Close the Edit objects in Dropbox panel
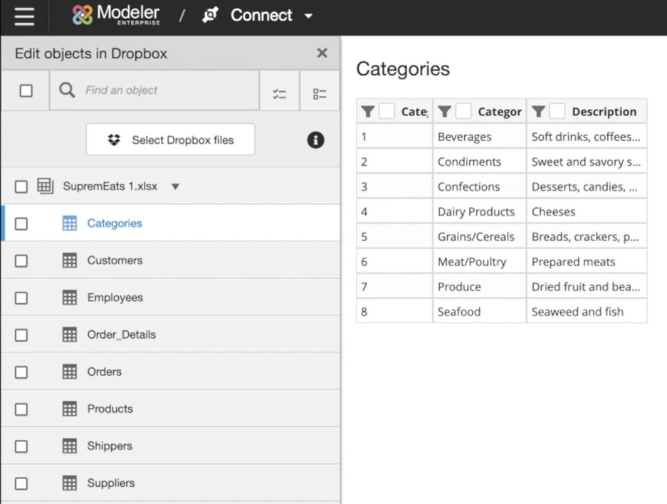 pos(322,53)
